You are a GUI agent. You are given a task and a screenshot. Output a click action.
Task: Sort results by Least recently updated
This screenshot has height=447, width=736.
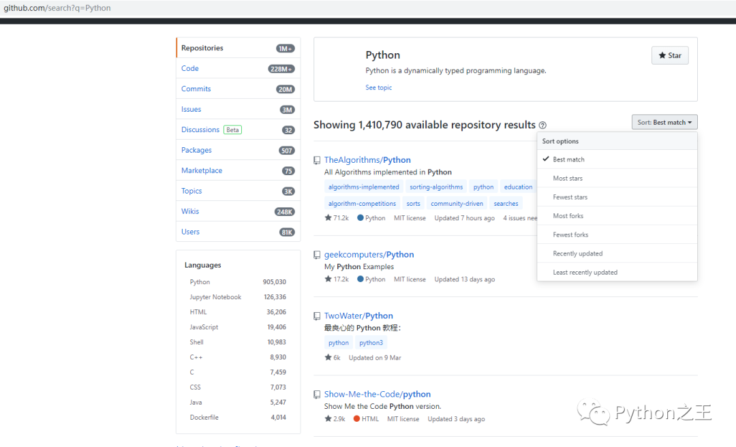coord(617,272)
